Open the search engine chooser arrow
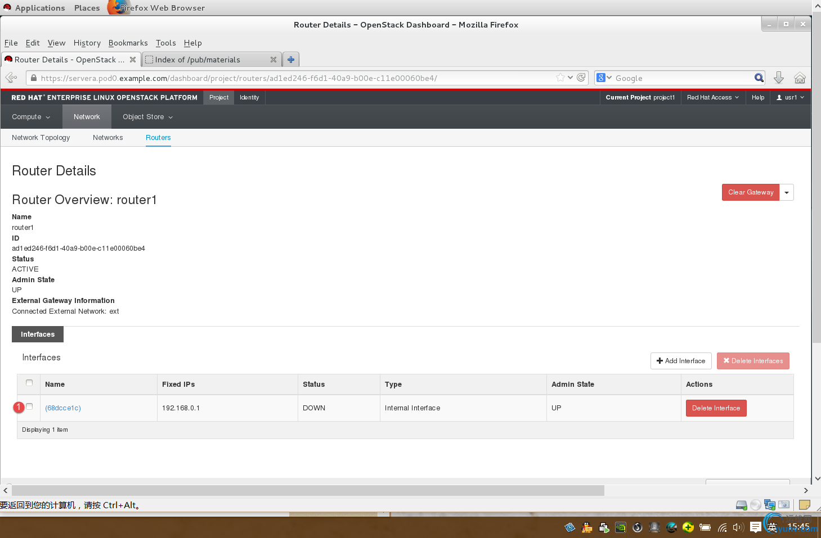 609,78
